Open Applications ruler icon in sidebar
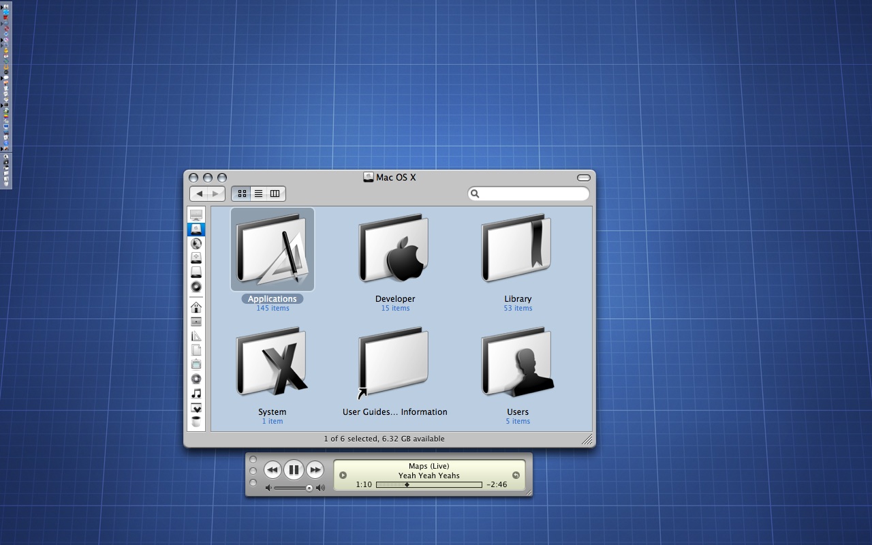The image size is (872, 545). pyautogui.click(x=196, y=336)
